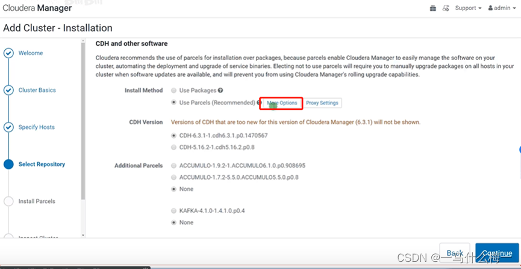Click the Additional Parcels label
The height and width of the screenshot is (269, 521).
[x=139, y=165]
